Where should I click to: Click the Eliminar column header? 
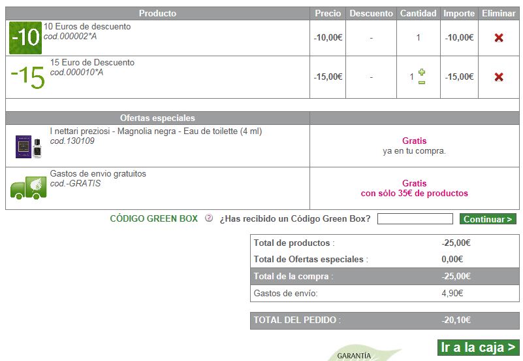(498, 13)
